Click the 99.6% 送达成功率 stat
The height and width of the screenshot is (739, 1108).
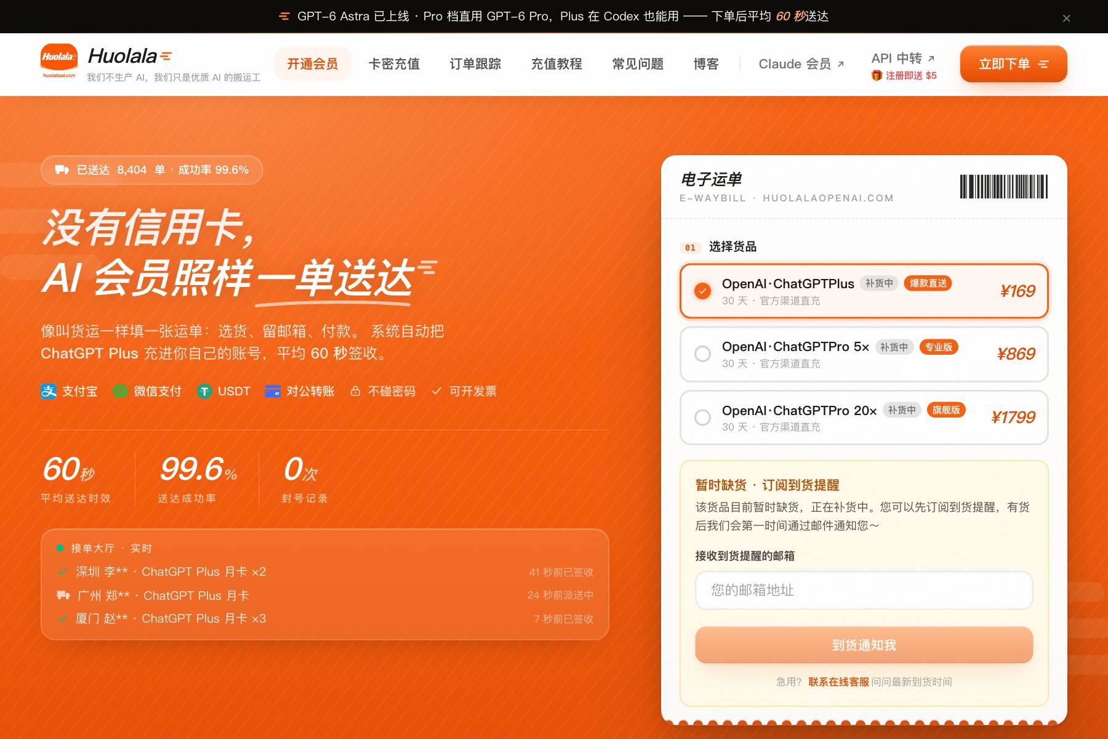pyautogui.click(x=198, y=479)
